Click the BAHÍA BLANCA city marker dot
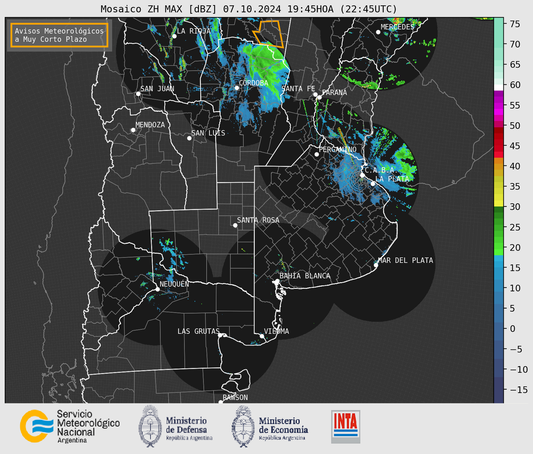 pyautogui.click(x=277, y=281)
